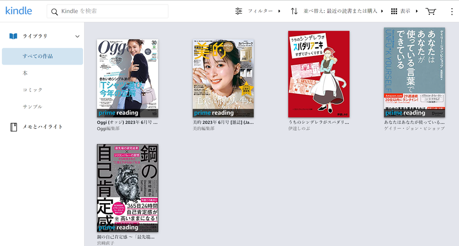Focus the Kindle を検索 search field
The image size is (459, 246).
108,11
